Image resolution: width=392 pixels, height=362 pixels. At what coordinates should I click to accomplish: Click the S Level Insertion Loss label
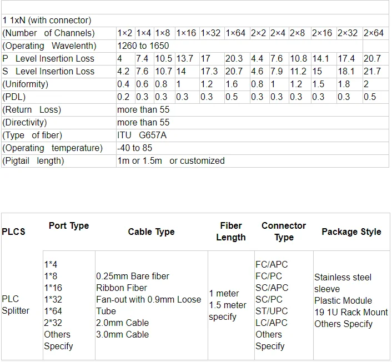point(49,72)
